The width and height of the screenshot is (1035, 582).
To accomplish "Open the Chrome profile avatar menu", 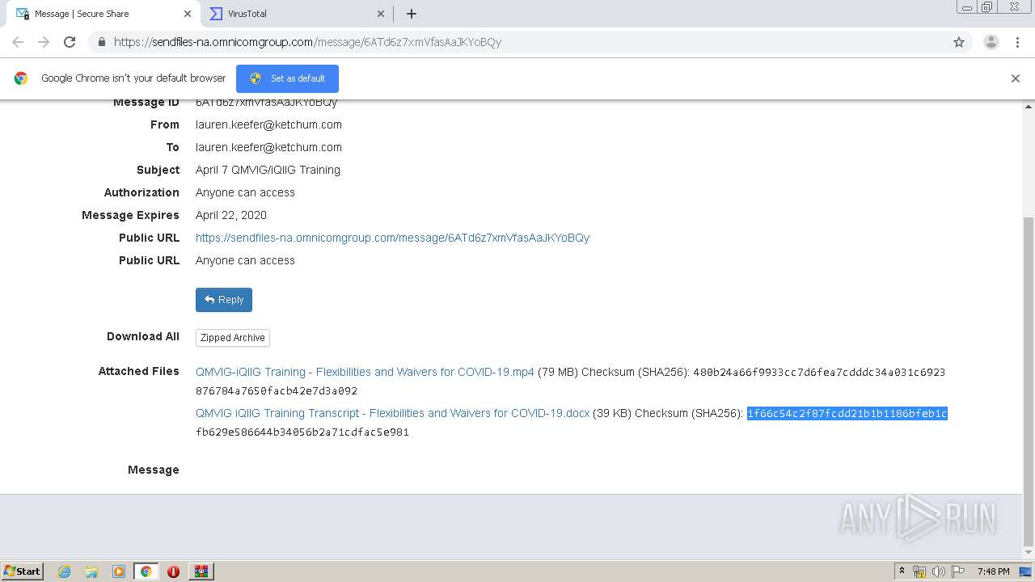I will (x=991, y=42).
